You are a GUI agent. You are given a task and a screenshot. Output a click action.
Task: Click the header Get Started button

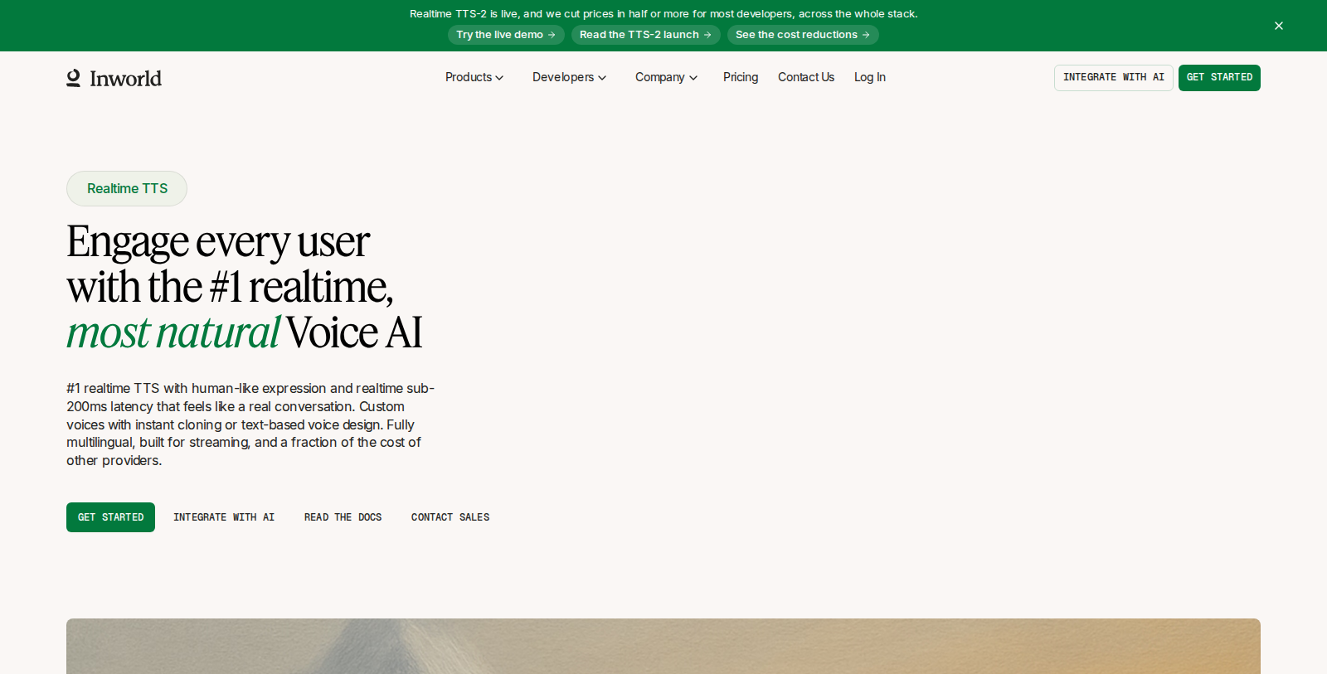pyautogui.click(x=1219, y=78)
